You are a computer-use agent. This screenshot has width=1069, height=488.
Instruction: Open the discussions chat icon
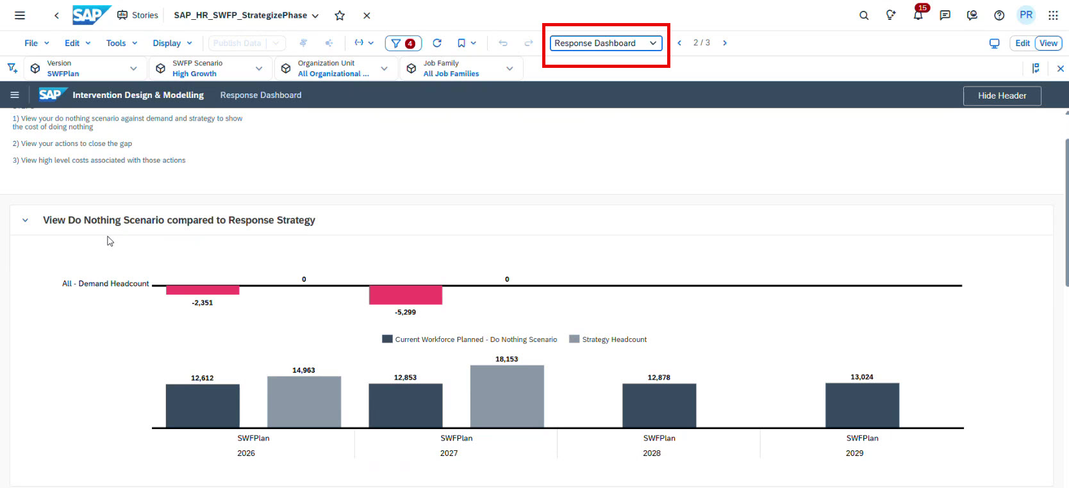point(945,15)
